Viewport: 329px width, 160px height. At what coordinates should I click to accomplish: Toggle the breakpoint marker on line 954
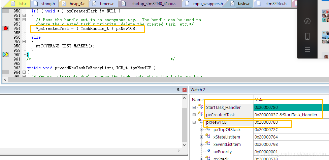[6, 28]
